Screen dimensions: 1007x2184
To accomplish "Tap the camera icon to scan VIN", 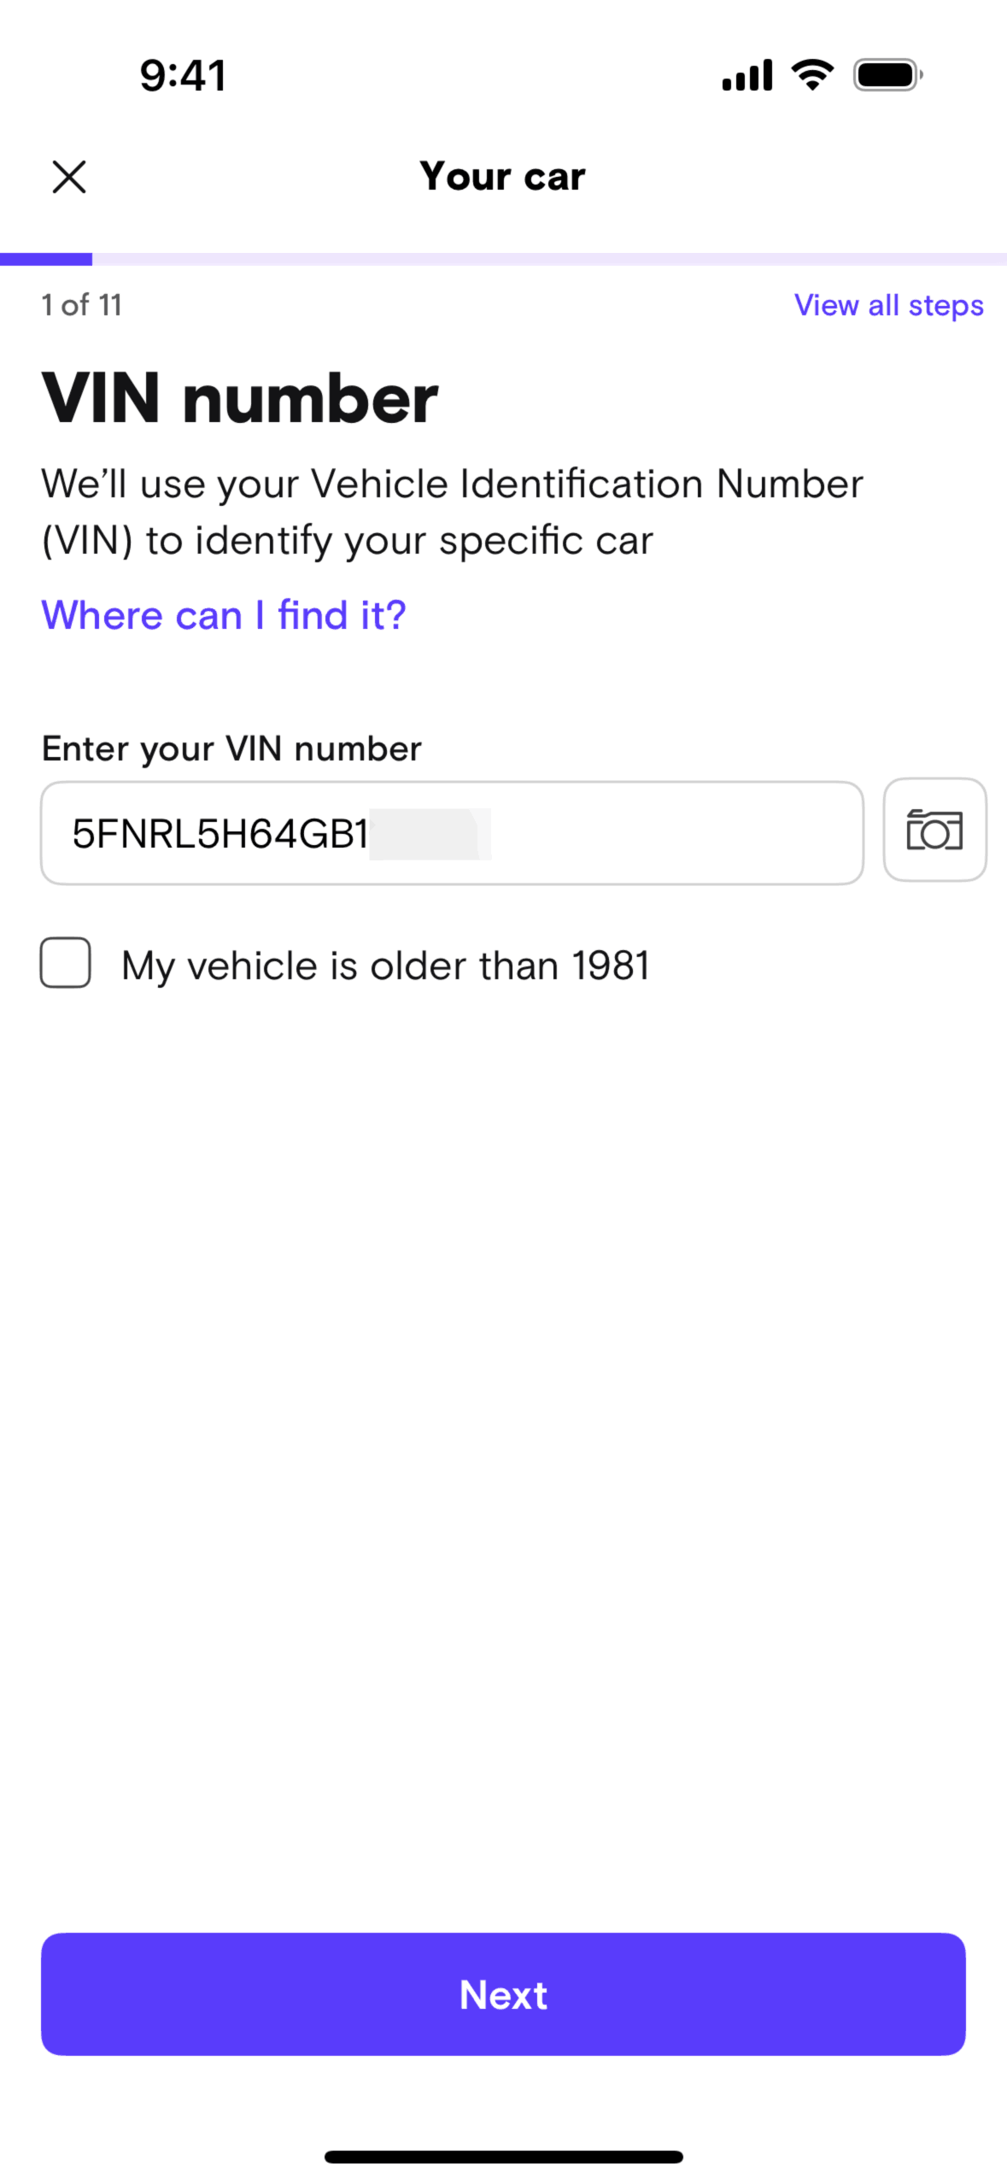I will click(x=934, y=830).
